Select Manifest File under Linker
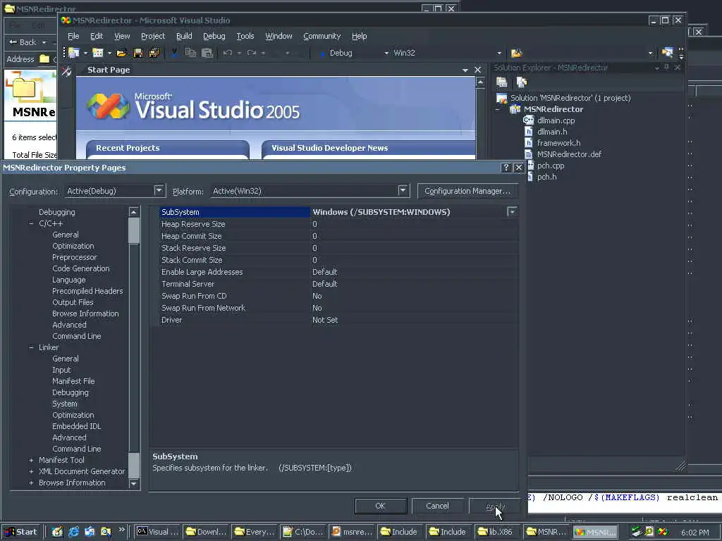This screenshot has width=722, height=541. (73, 381)
